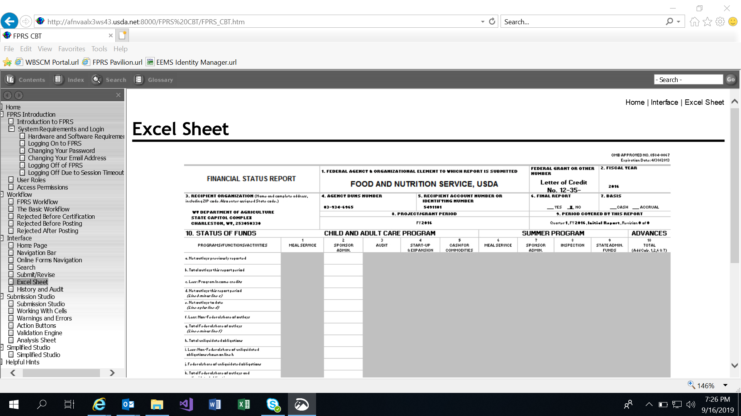
Task: Open the Glossary icon
Action: point(139,80)
